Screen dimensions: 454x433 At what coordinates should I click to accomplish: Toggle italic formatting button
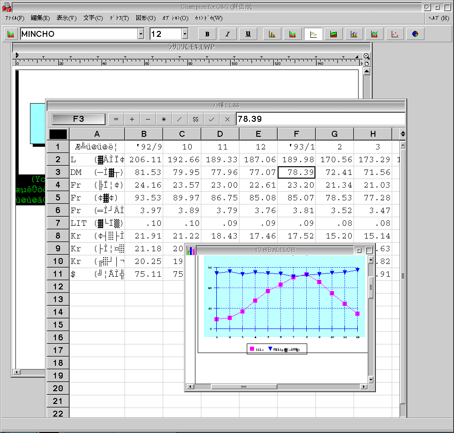[228, 34]
